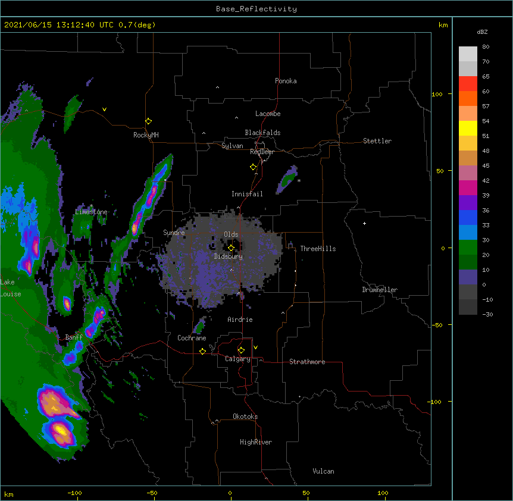513x501 pixels.
Task: Click the Blackfalds town label
Action: click(x=262, y=133)
